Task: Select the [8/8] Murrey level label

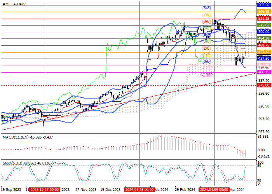Action: pos(206,8)
